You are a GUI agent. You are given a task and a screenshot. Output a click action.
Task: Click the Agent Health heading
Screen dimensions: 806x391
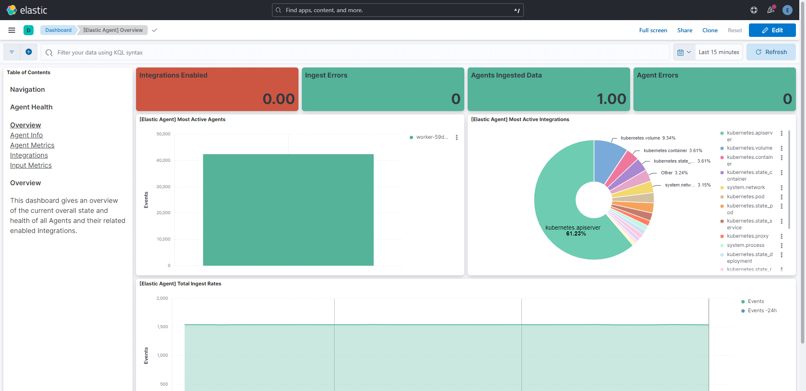pos(31,107)
